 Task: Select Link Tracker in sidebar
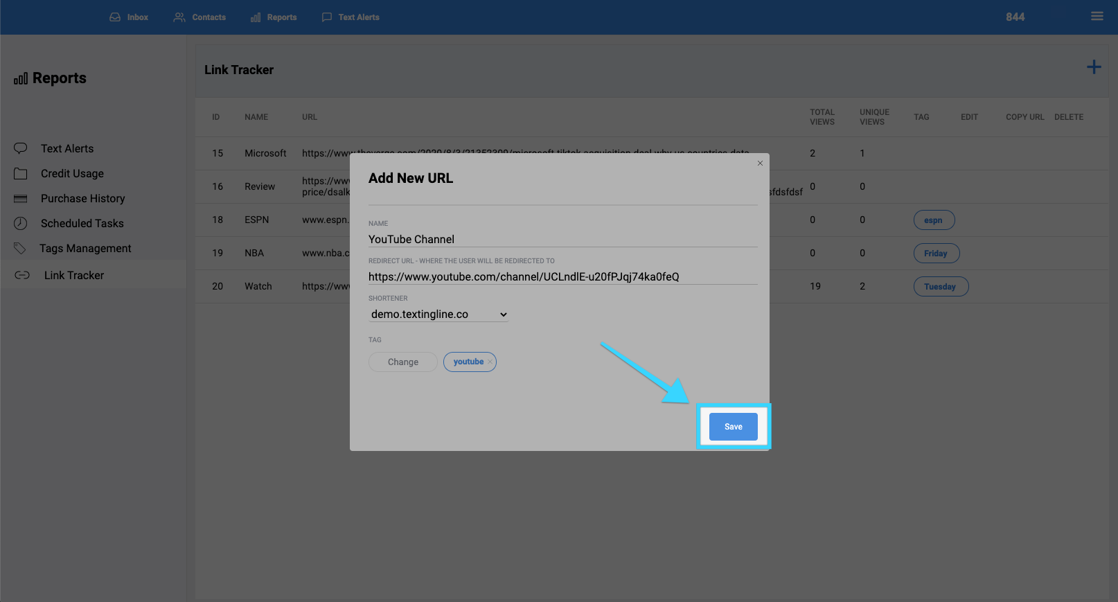pos(74,275)
